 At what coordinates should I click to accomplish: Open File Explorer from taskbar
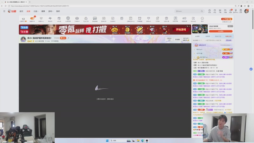[138, 140]
